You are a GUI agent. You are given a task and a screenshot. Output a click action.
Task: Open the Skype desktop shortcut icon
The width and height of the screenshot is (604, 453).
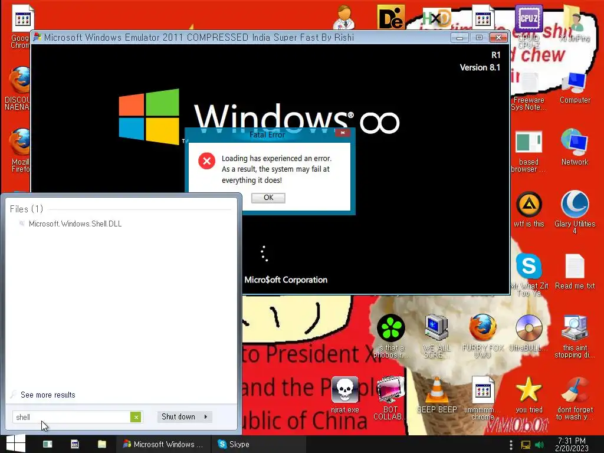529,274
